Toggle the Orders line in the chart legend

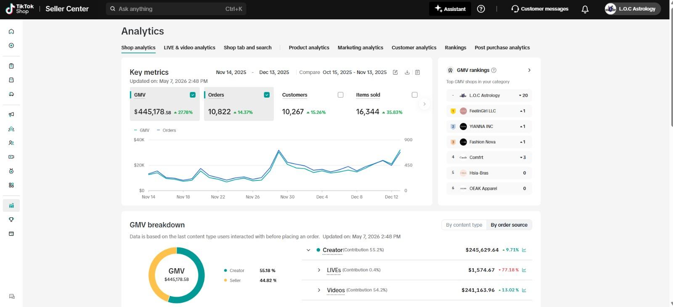tap(167, 130)
